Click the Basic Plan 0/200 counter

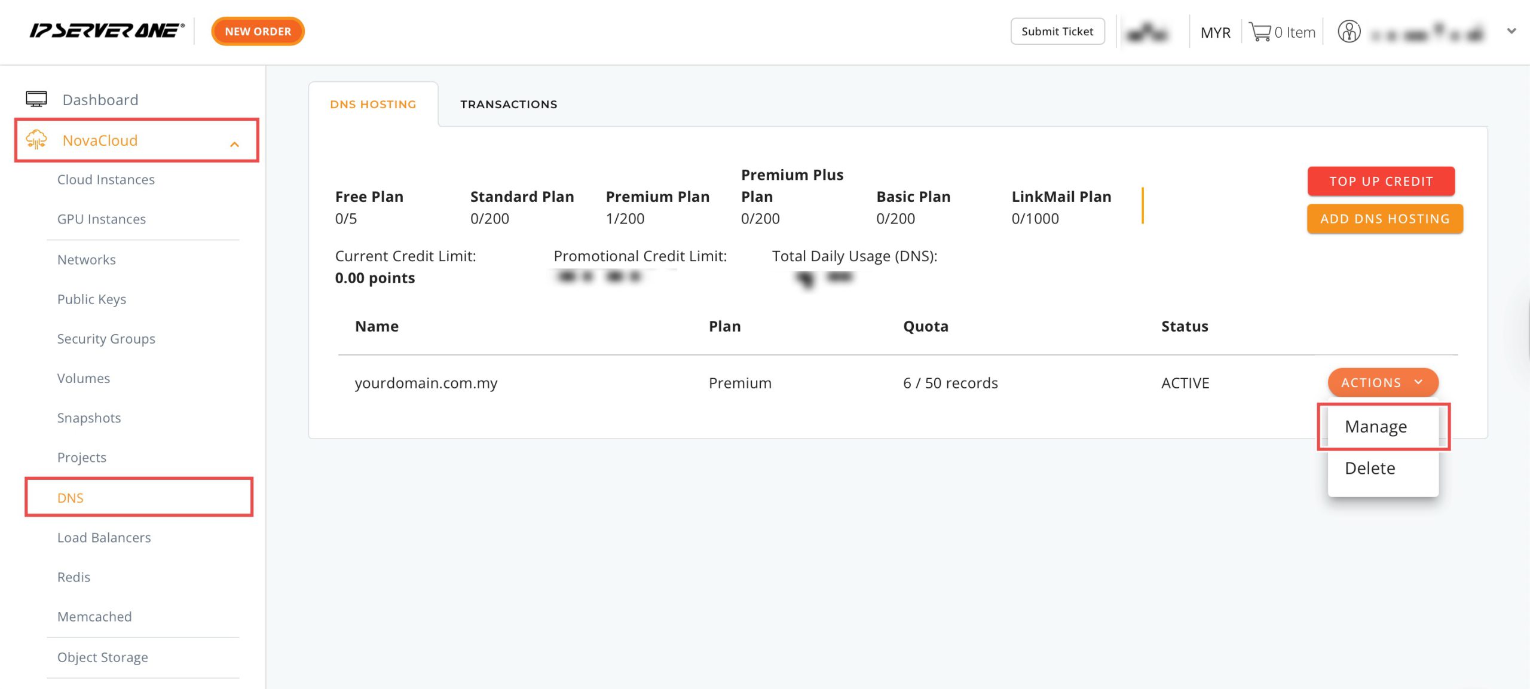pyautogui.click(x=913, y=207)
